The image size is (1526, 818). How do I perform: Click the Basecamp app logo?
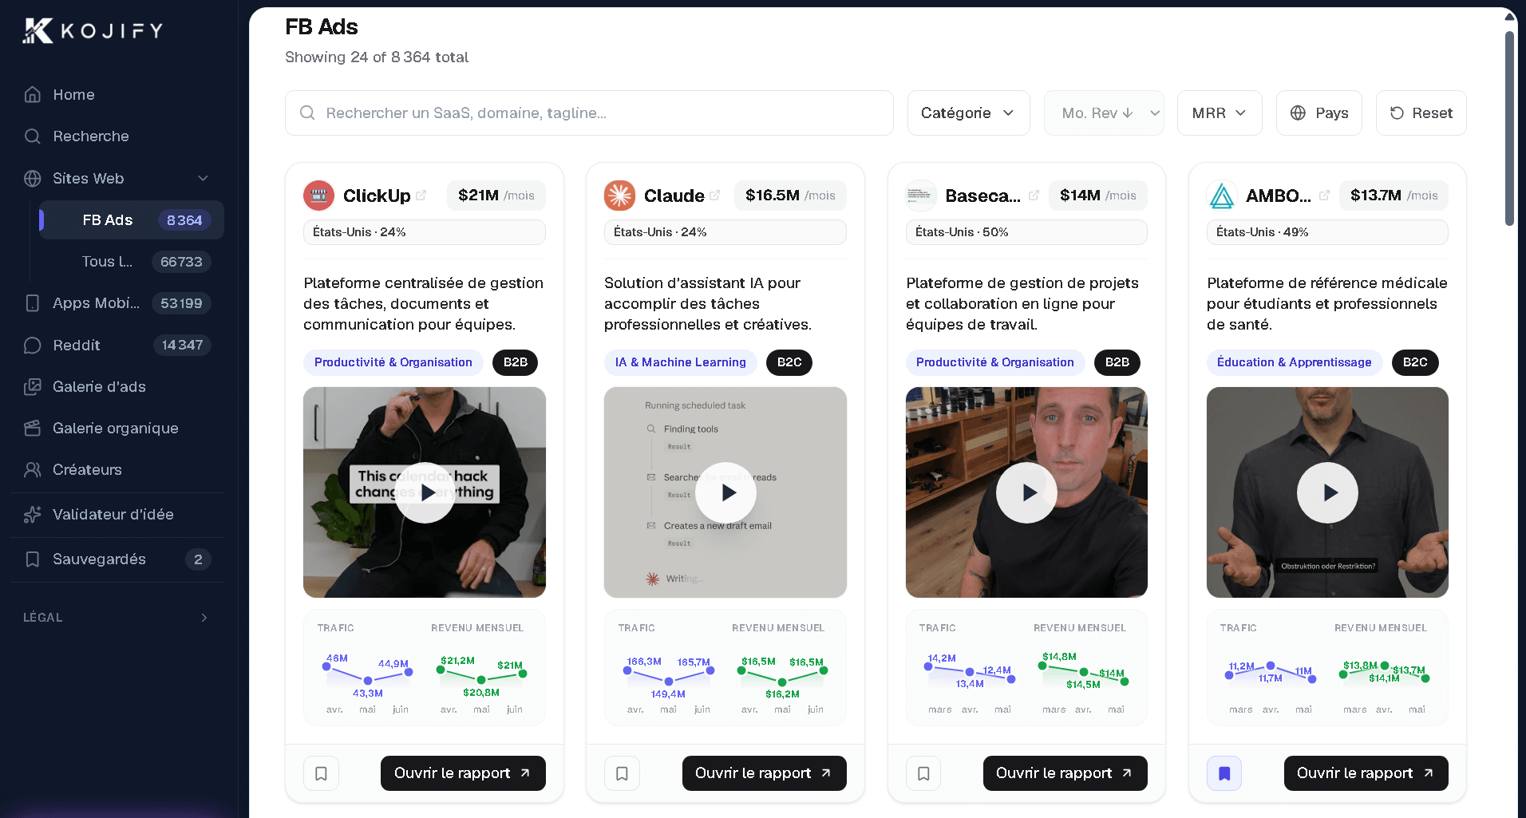point(921,196)
